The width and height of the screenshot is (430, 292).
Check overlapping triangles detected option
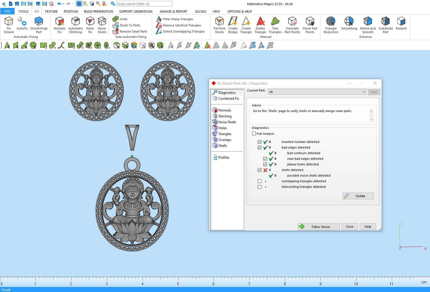pos(259,181)
